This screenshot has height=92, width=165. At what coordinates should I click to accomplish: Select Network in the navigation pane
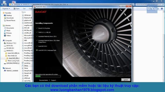click(8, 68)
